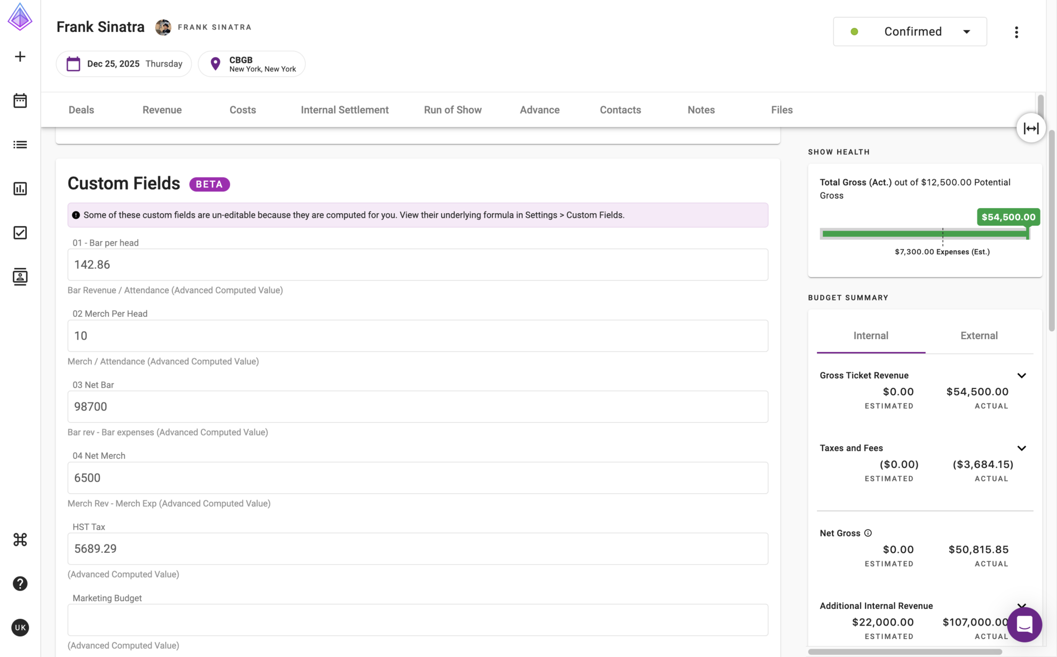Switch to the External budget tab
The image size is (1057, 657).
click(x=979, y=335)
